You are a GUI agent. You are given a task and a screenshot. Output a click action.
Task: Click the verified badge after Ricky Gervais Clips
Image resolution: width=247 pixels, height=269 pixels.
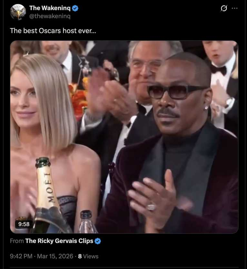coord(98,241)
